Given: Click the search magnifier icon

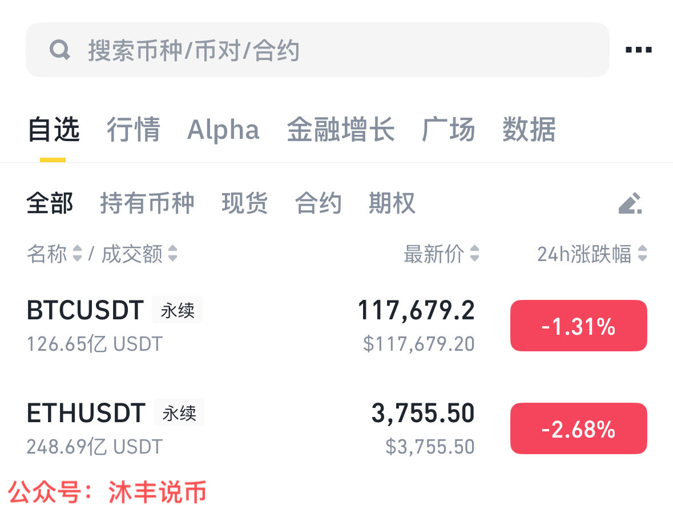Looking at the screenshot, I should click(x=59, y=50).
